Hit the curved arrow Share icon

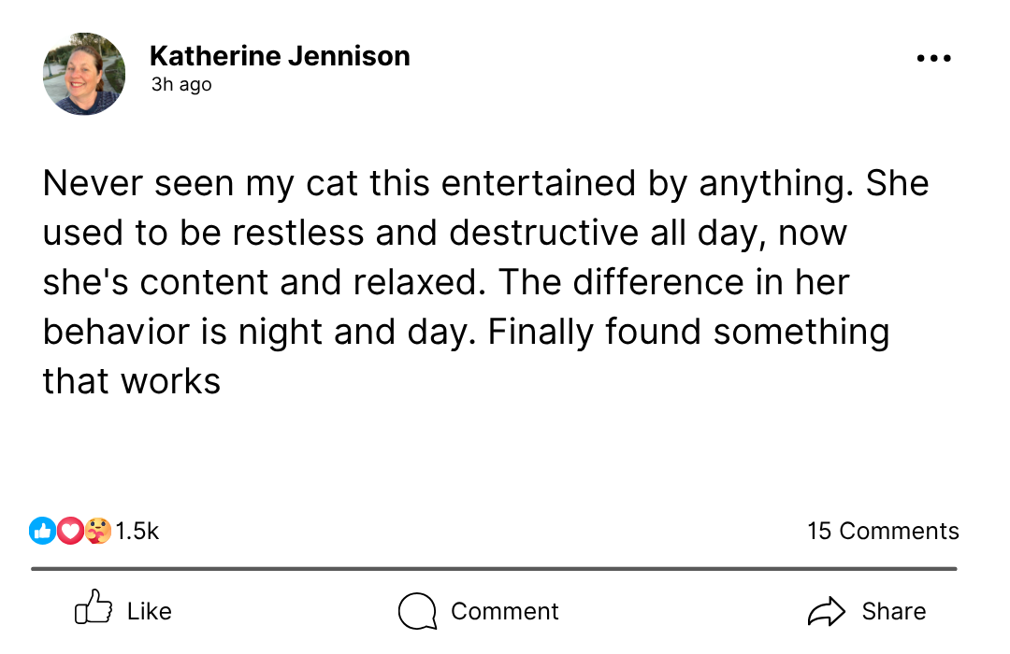[x=826, y=612]
